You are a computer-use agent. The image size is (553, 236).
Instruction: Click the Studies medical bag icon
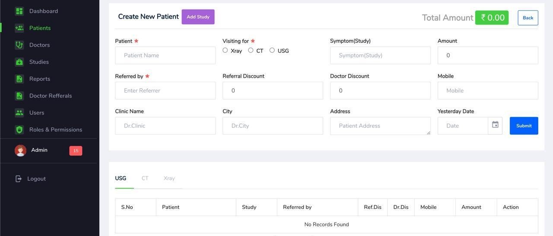point(19,62)
